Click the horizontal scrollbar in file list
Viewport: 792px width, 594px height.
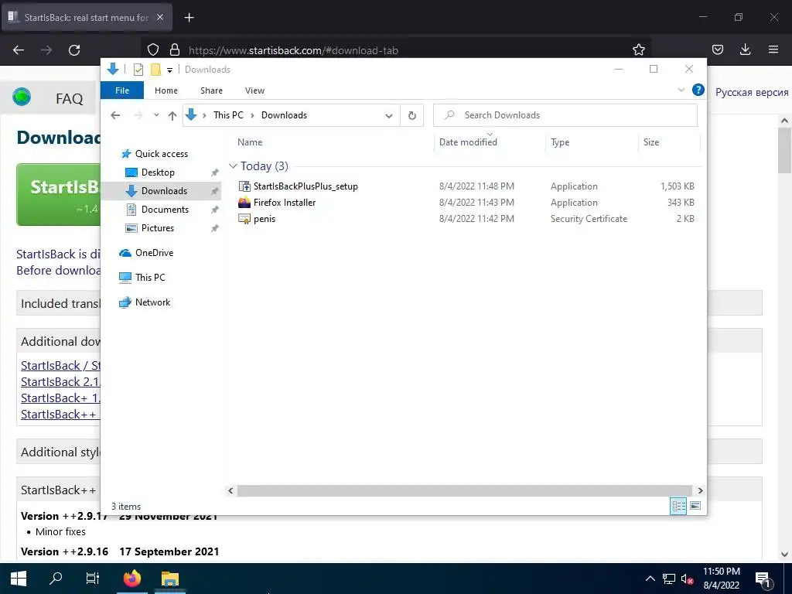click(464, 490)
